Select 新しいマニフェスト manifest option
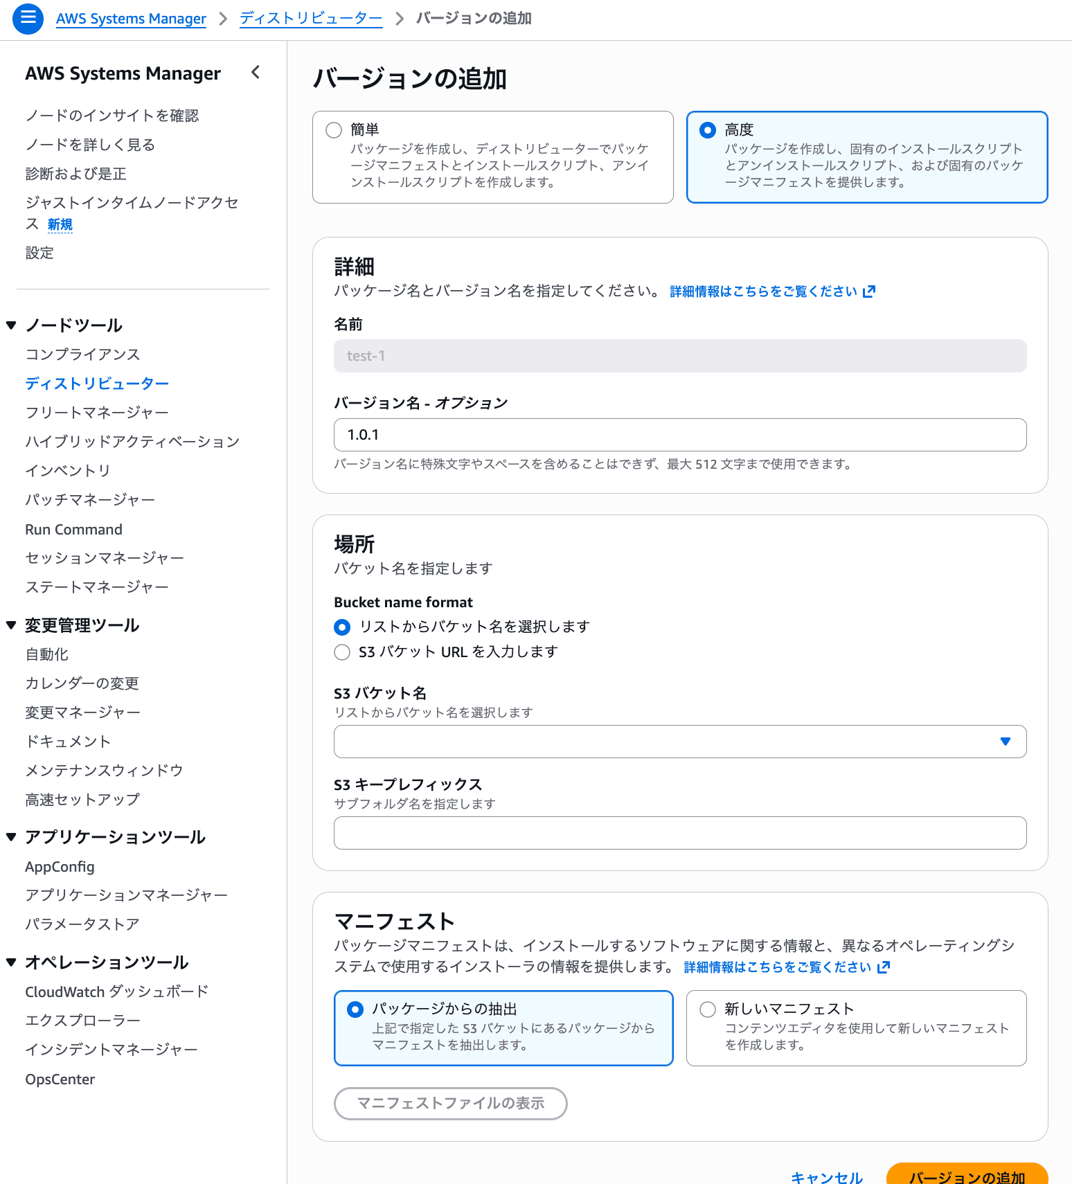 (x=857, y=1028)
